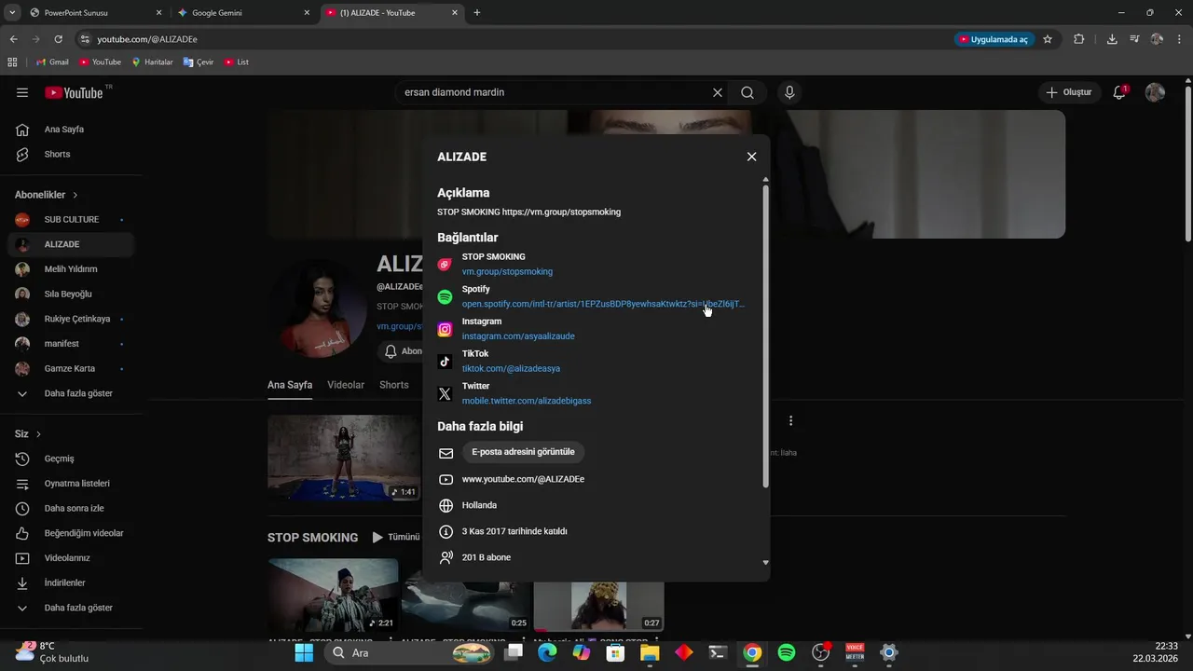Clear the search box text

(x=717, y=92)
